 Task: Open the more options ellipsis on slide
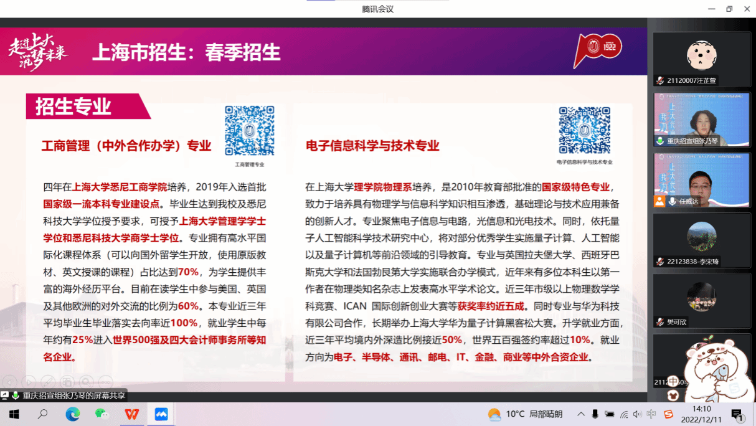(x=106, y=381)
